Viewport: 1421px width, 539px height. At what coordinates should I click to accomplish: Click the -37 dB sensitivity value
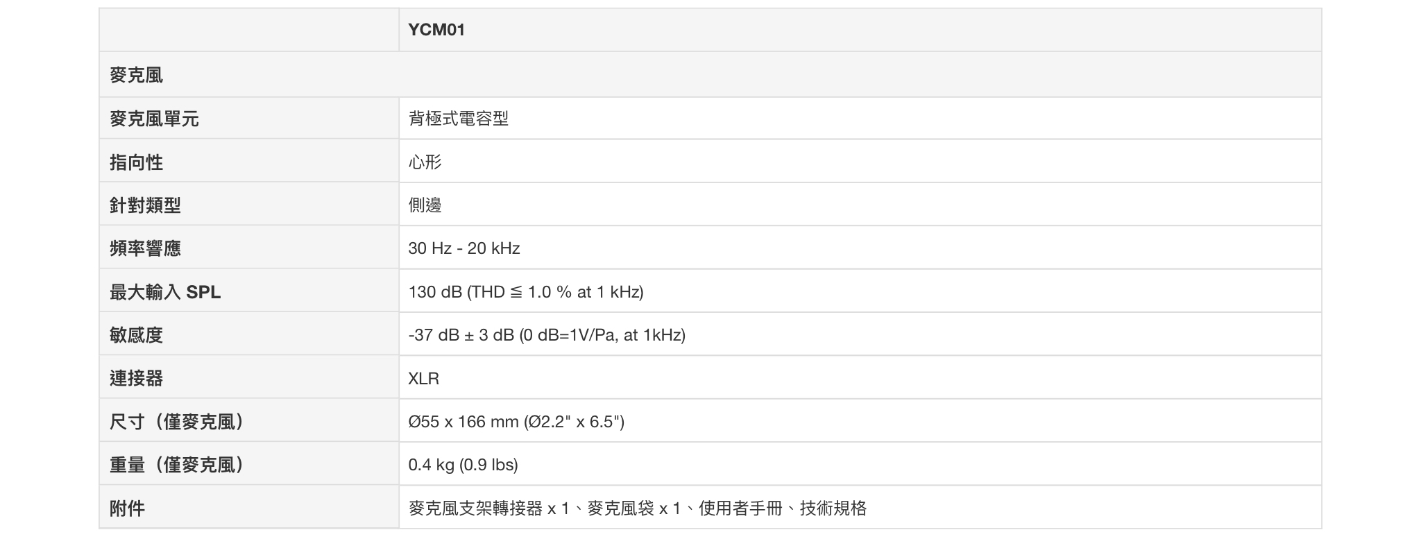(547, 335)
